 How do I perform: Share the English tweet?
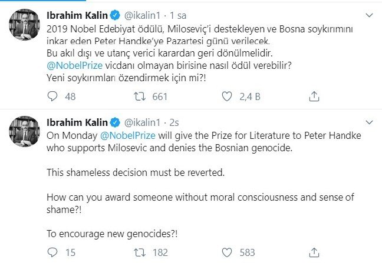click(314, 252)
